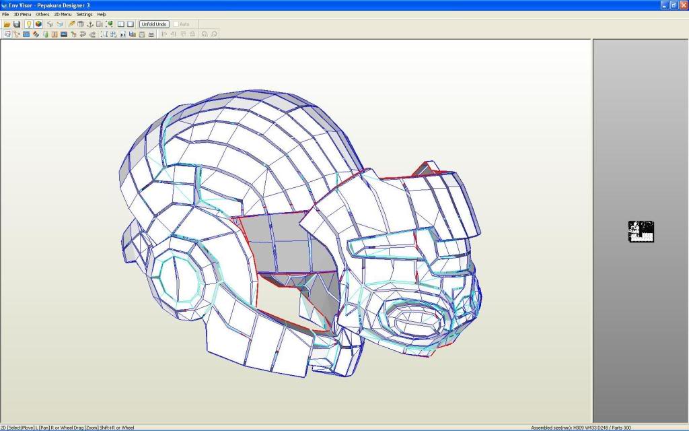The image size is (689, 431).
Task: Click the "Env Visor - Pepakura Designer 3" title
Action: click(49, 5)
